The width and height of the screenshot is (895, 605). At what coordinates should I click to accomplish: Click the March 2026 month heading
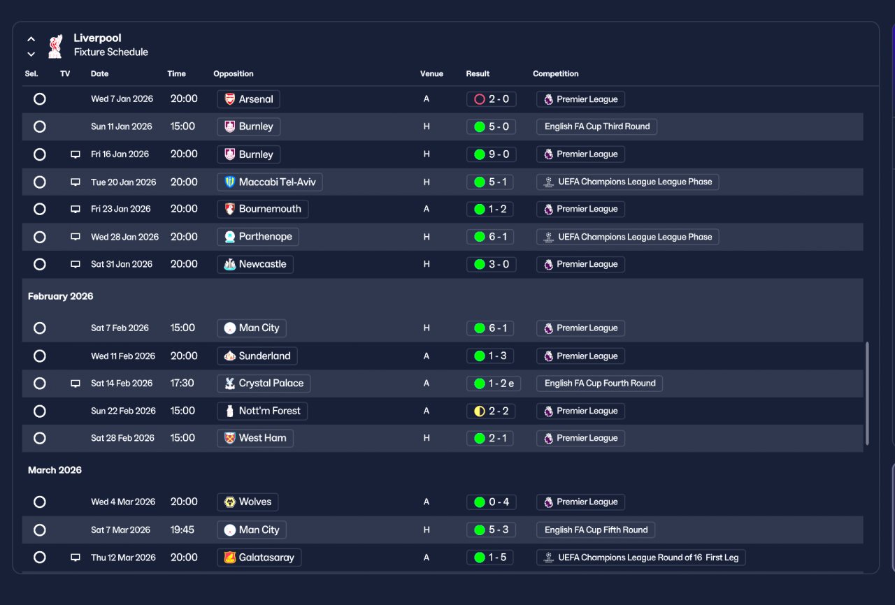click(55, 470)
